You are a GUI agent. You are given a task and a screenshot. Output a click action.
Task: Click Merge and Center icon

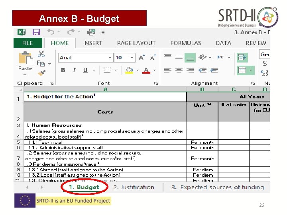click(x=242, y=70)
